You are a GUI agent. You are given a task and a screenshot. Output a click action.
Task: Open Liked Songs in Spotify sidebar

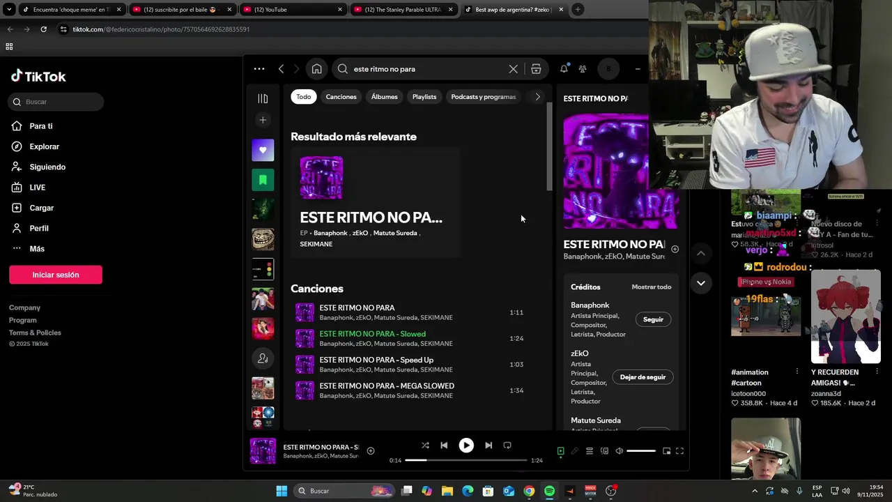(x=263, y=150)
